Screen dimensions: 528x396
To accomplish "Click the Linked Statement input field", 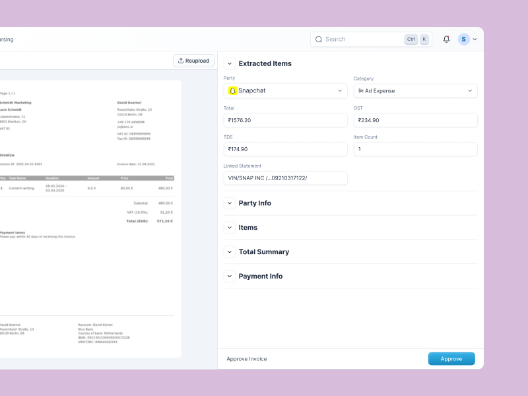I will [x=285, y=178].
